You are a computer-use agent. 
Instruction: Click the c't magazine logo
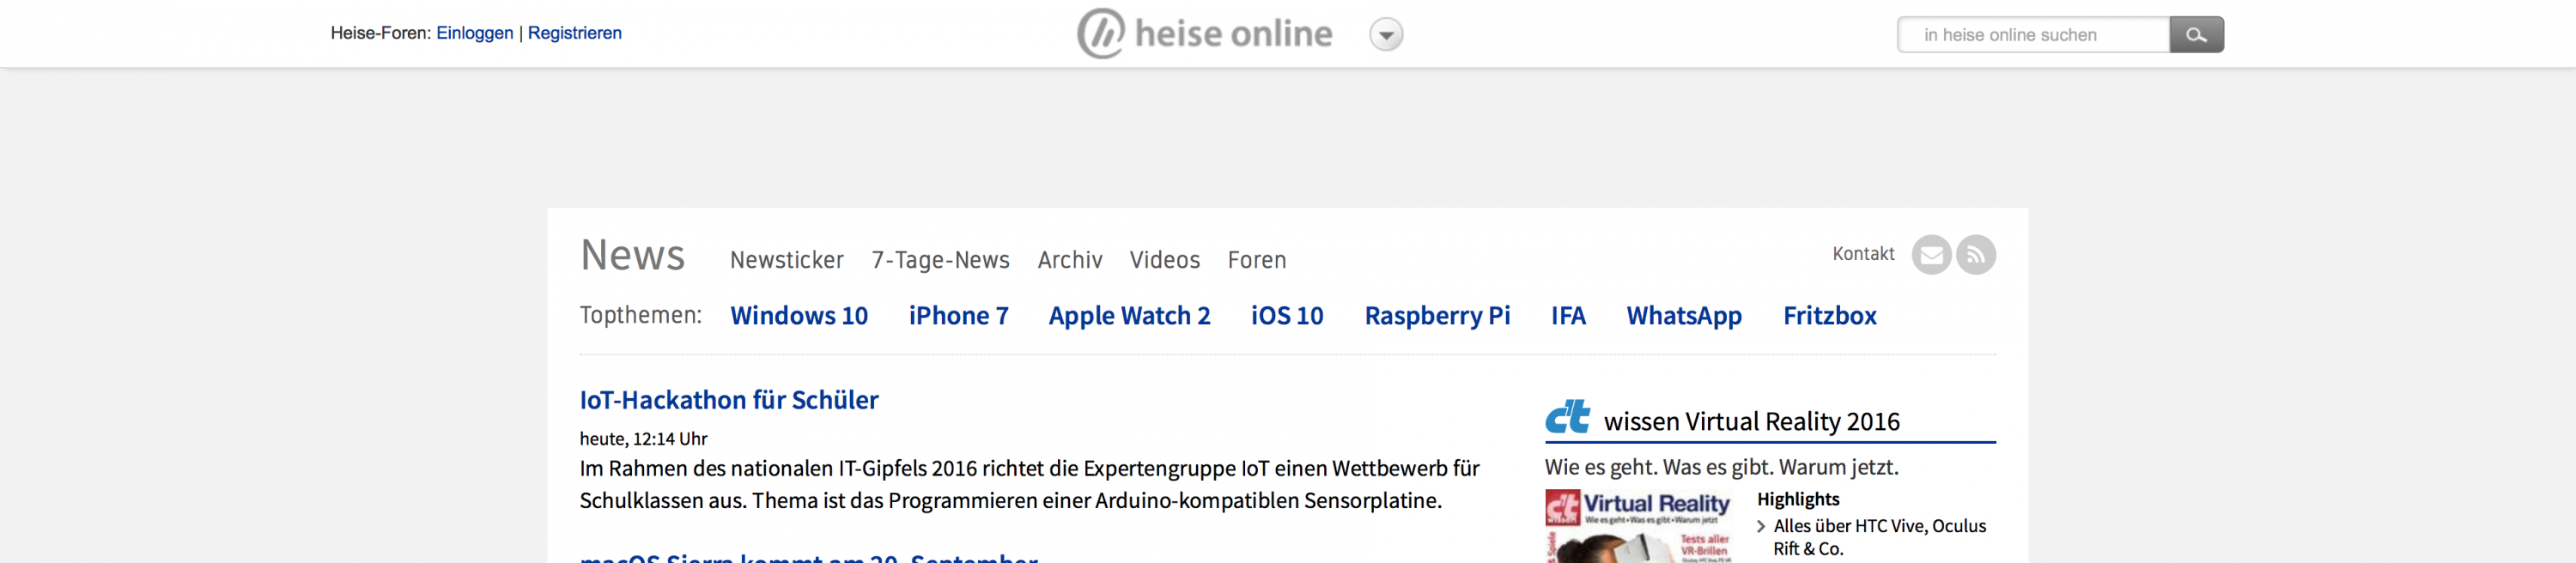coord(1567,417)
